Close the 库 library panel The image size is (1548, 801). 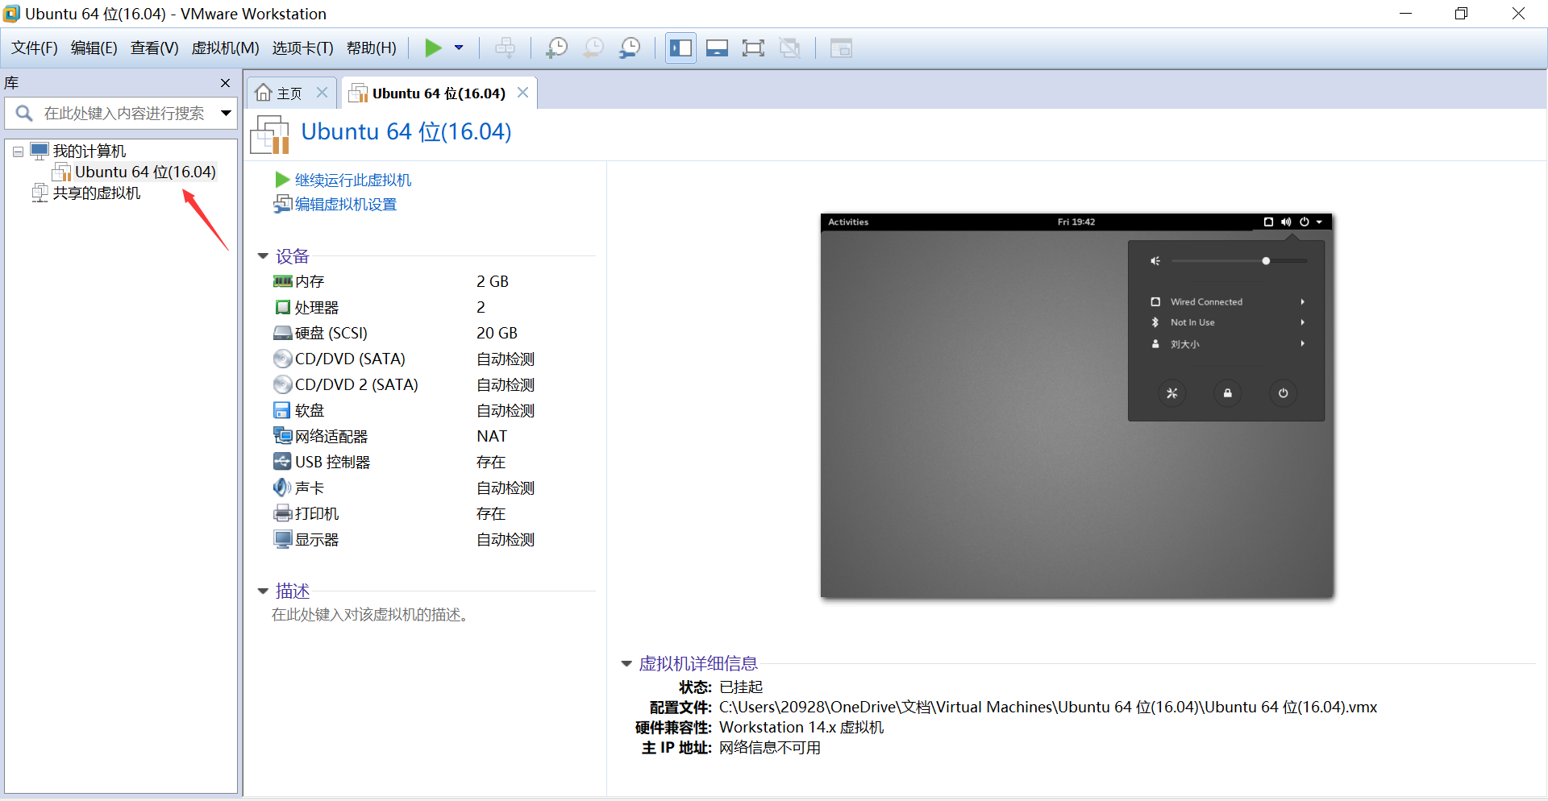point(225,83)
